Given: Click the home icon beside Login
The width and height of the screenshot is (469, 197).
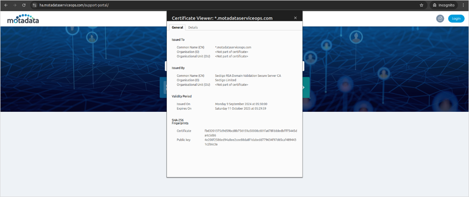Looking at the screenshot, I should pyautogui.click(x=440, y=19).
